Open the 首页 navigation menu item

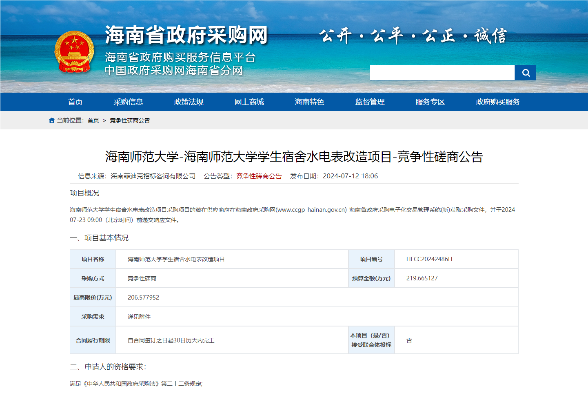pyautogui.click(x=75, y=102)
